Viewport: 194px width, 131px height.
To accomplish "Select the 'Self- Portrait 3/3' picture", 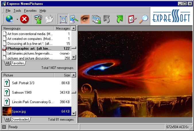I will pyautogui.click(x=37, y=83).
